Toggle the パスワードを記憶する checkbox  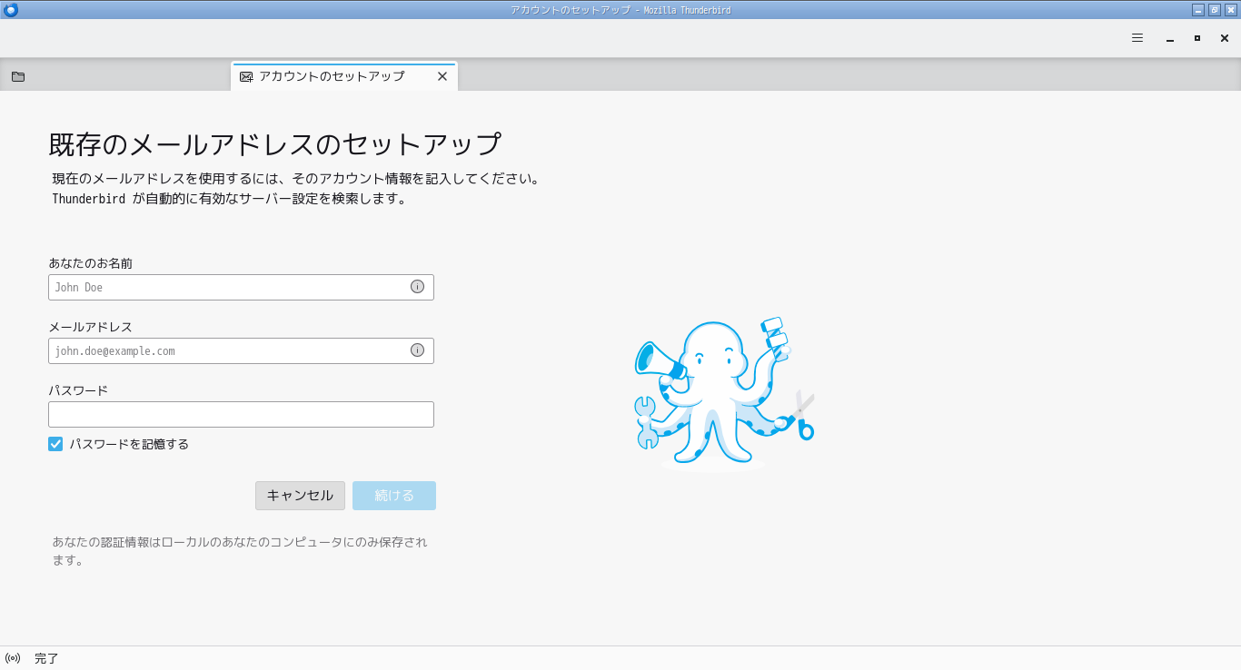(55, 444)
